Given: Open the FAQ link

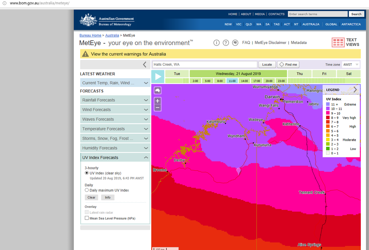Looking at the screenshot, I should pos(246,42).
